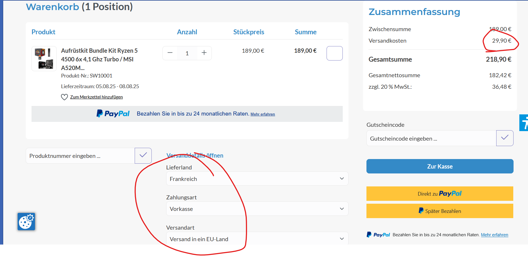528x257 pixels.
Task: Click Zum Merkzettel hinzufügen link
Action: click(x=97, y=97)
